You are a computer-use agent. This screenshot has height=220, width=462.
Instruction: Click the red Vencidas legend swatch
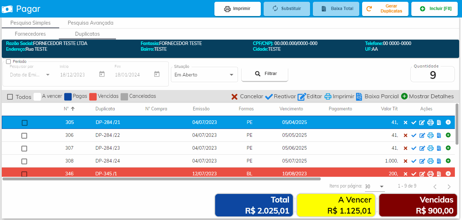point(93,96)
